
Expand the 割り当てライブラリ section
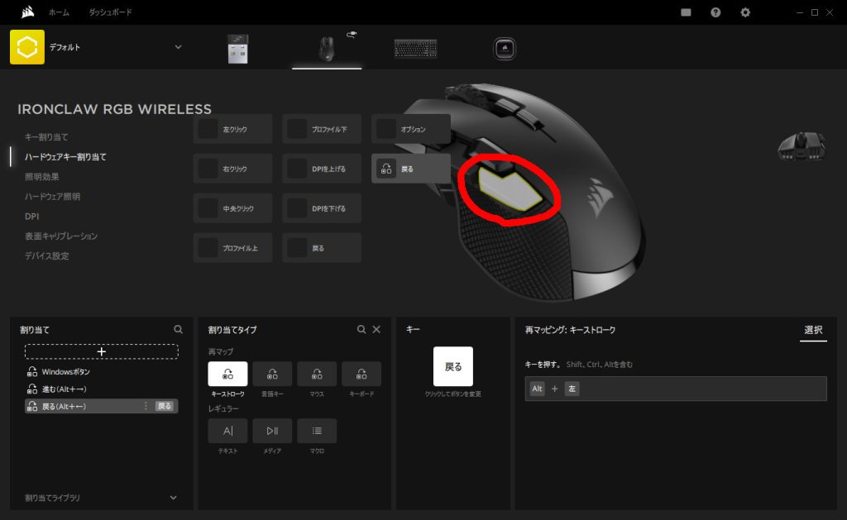pyautogui.click(x=102, y=498)
